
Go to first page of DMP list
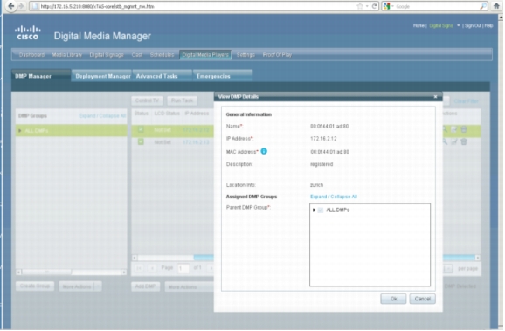pos(139,268)
